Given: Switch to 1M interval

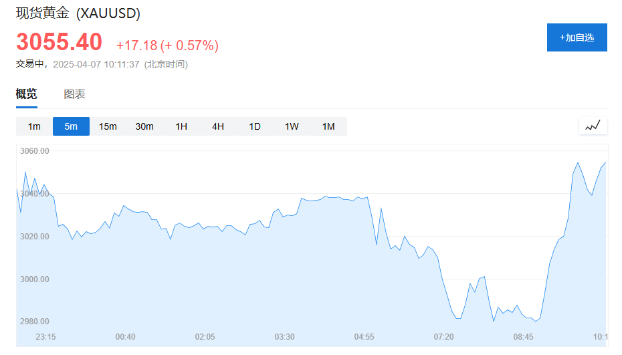Looking at the screenshot, I should coord(328,126).
